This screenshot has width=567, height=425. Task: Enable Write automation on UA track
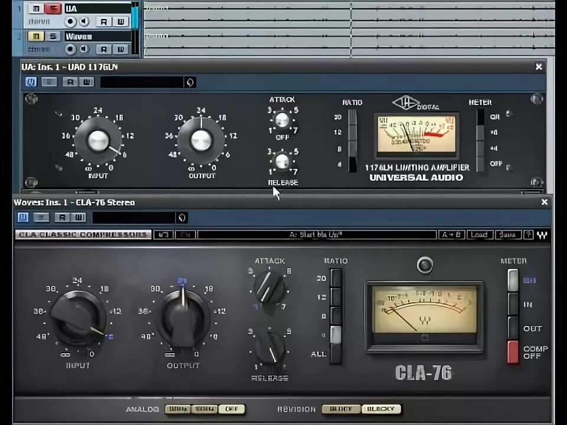click(120, 22)
